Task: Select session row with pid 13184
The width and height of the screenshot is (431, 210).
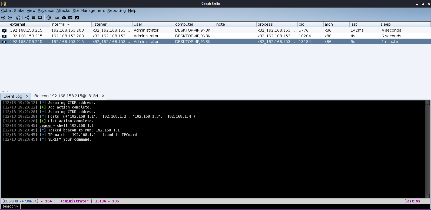Action: pos(215,42)
